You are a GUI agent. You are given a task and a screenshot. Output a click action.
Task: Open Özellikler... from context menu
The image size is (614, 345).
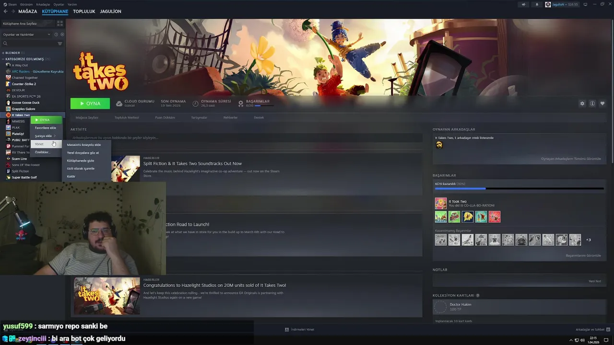pyautogui.click(x=46, y=152)
